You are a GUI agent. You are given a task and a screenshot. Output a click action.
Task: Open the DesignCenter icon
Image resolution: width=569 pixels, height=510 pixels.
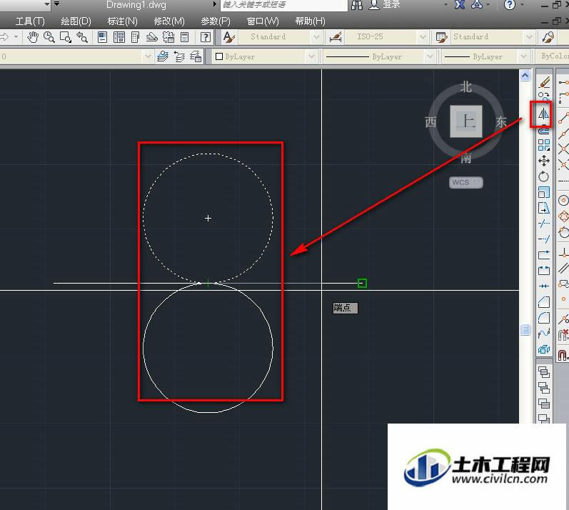click(x=119, y=37)
